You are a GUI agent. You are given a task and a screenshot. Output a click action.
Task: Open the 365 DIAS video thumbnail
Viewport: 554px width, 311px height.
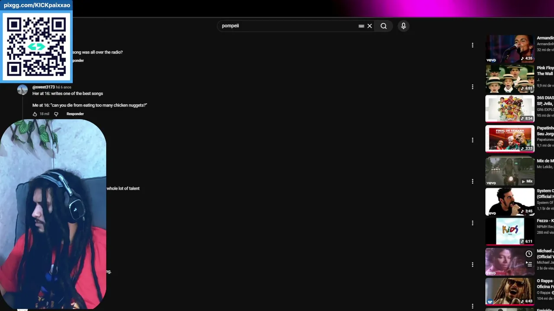tap(510, 109)
